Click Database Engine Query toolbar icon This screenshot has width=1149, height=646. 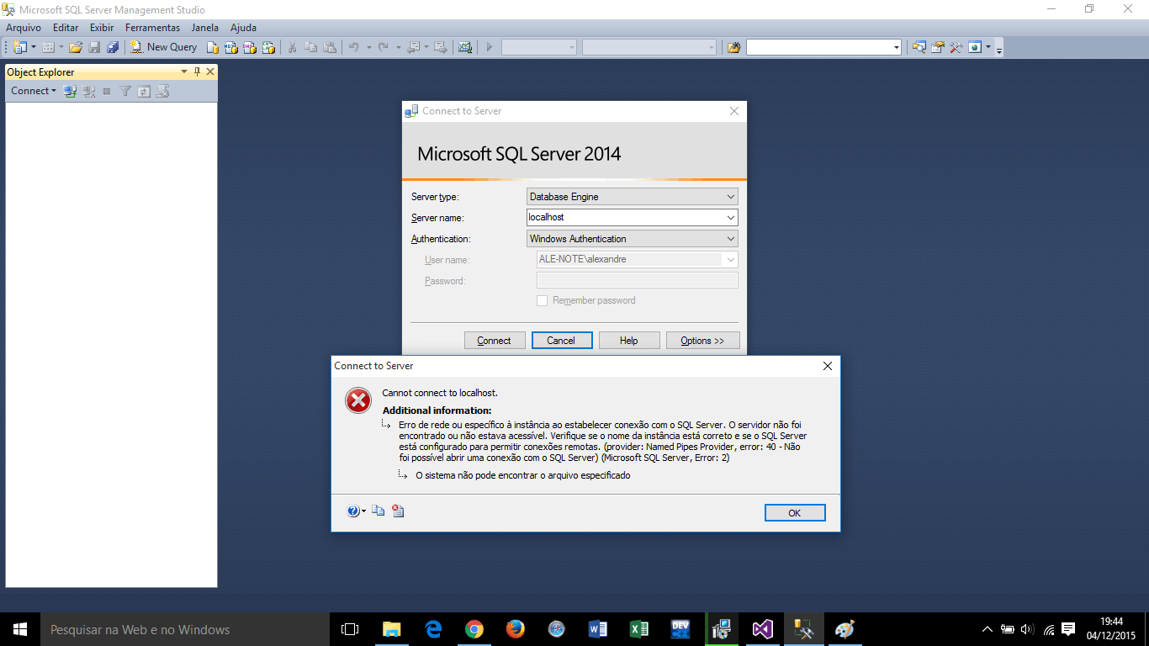point(214,47)
